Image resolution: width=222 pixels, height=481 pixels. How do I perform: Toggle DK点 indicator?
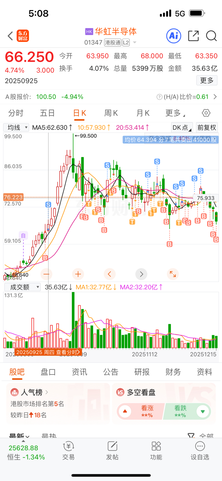[182, 128]
